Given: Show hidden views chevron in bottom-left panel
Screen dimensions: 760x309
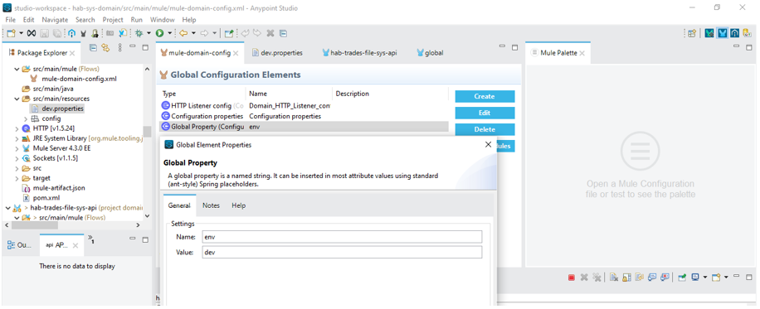Looking at the screenshot, I should pos(90,239).
